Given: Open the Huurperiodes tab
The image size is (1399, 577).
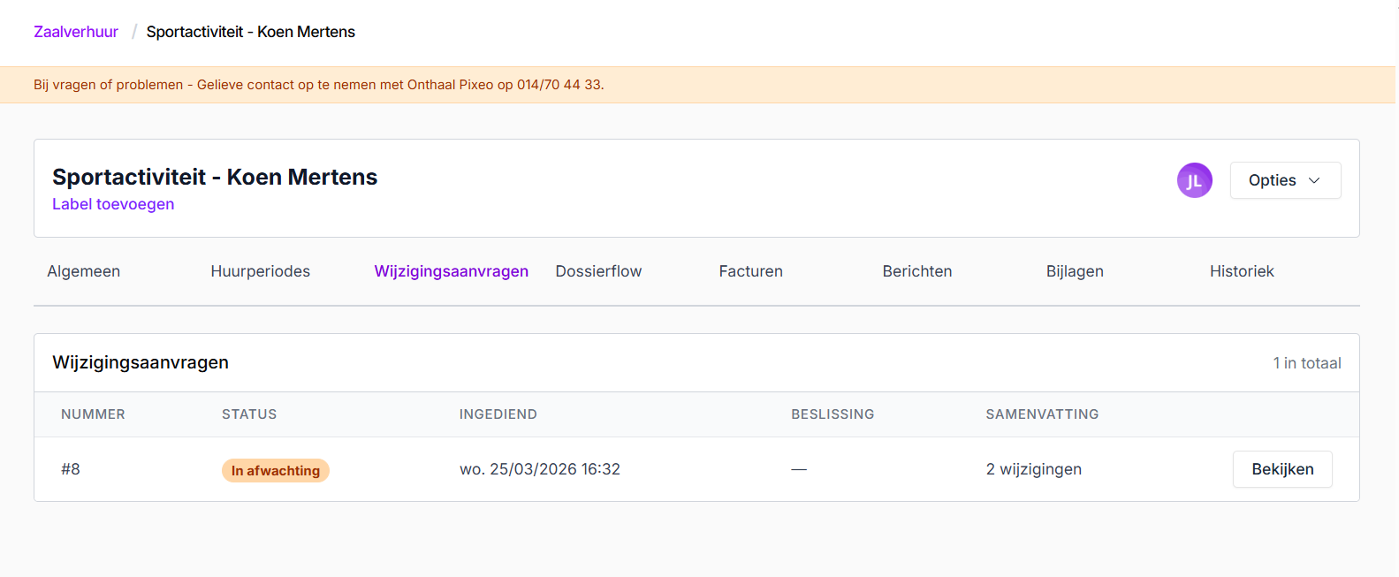Looking at the screenshot, I should (x=260, y=271).
